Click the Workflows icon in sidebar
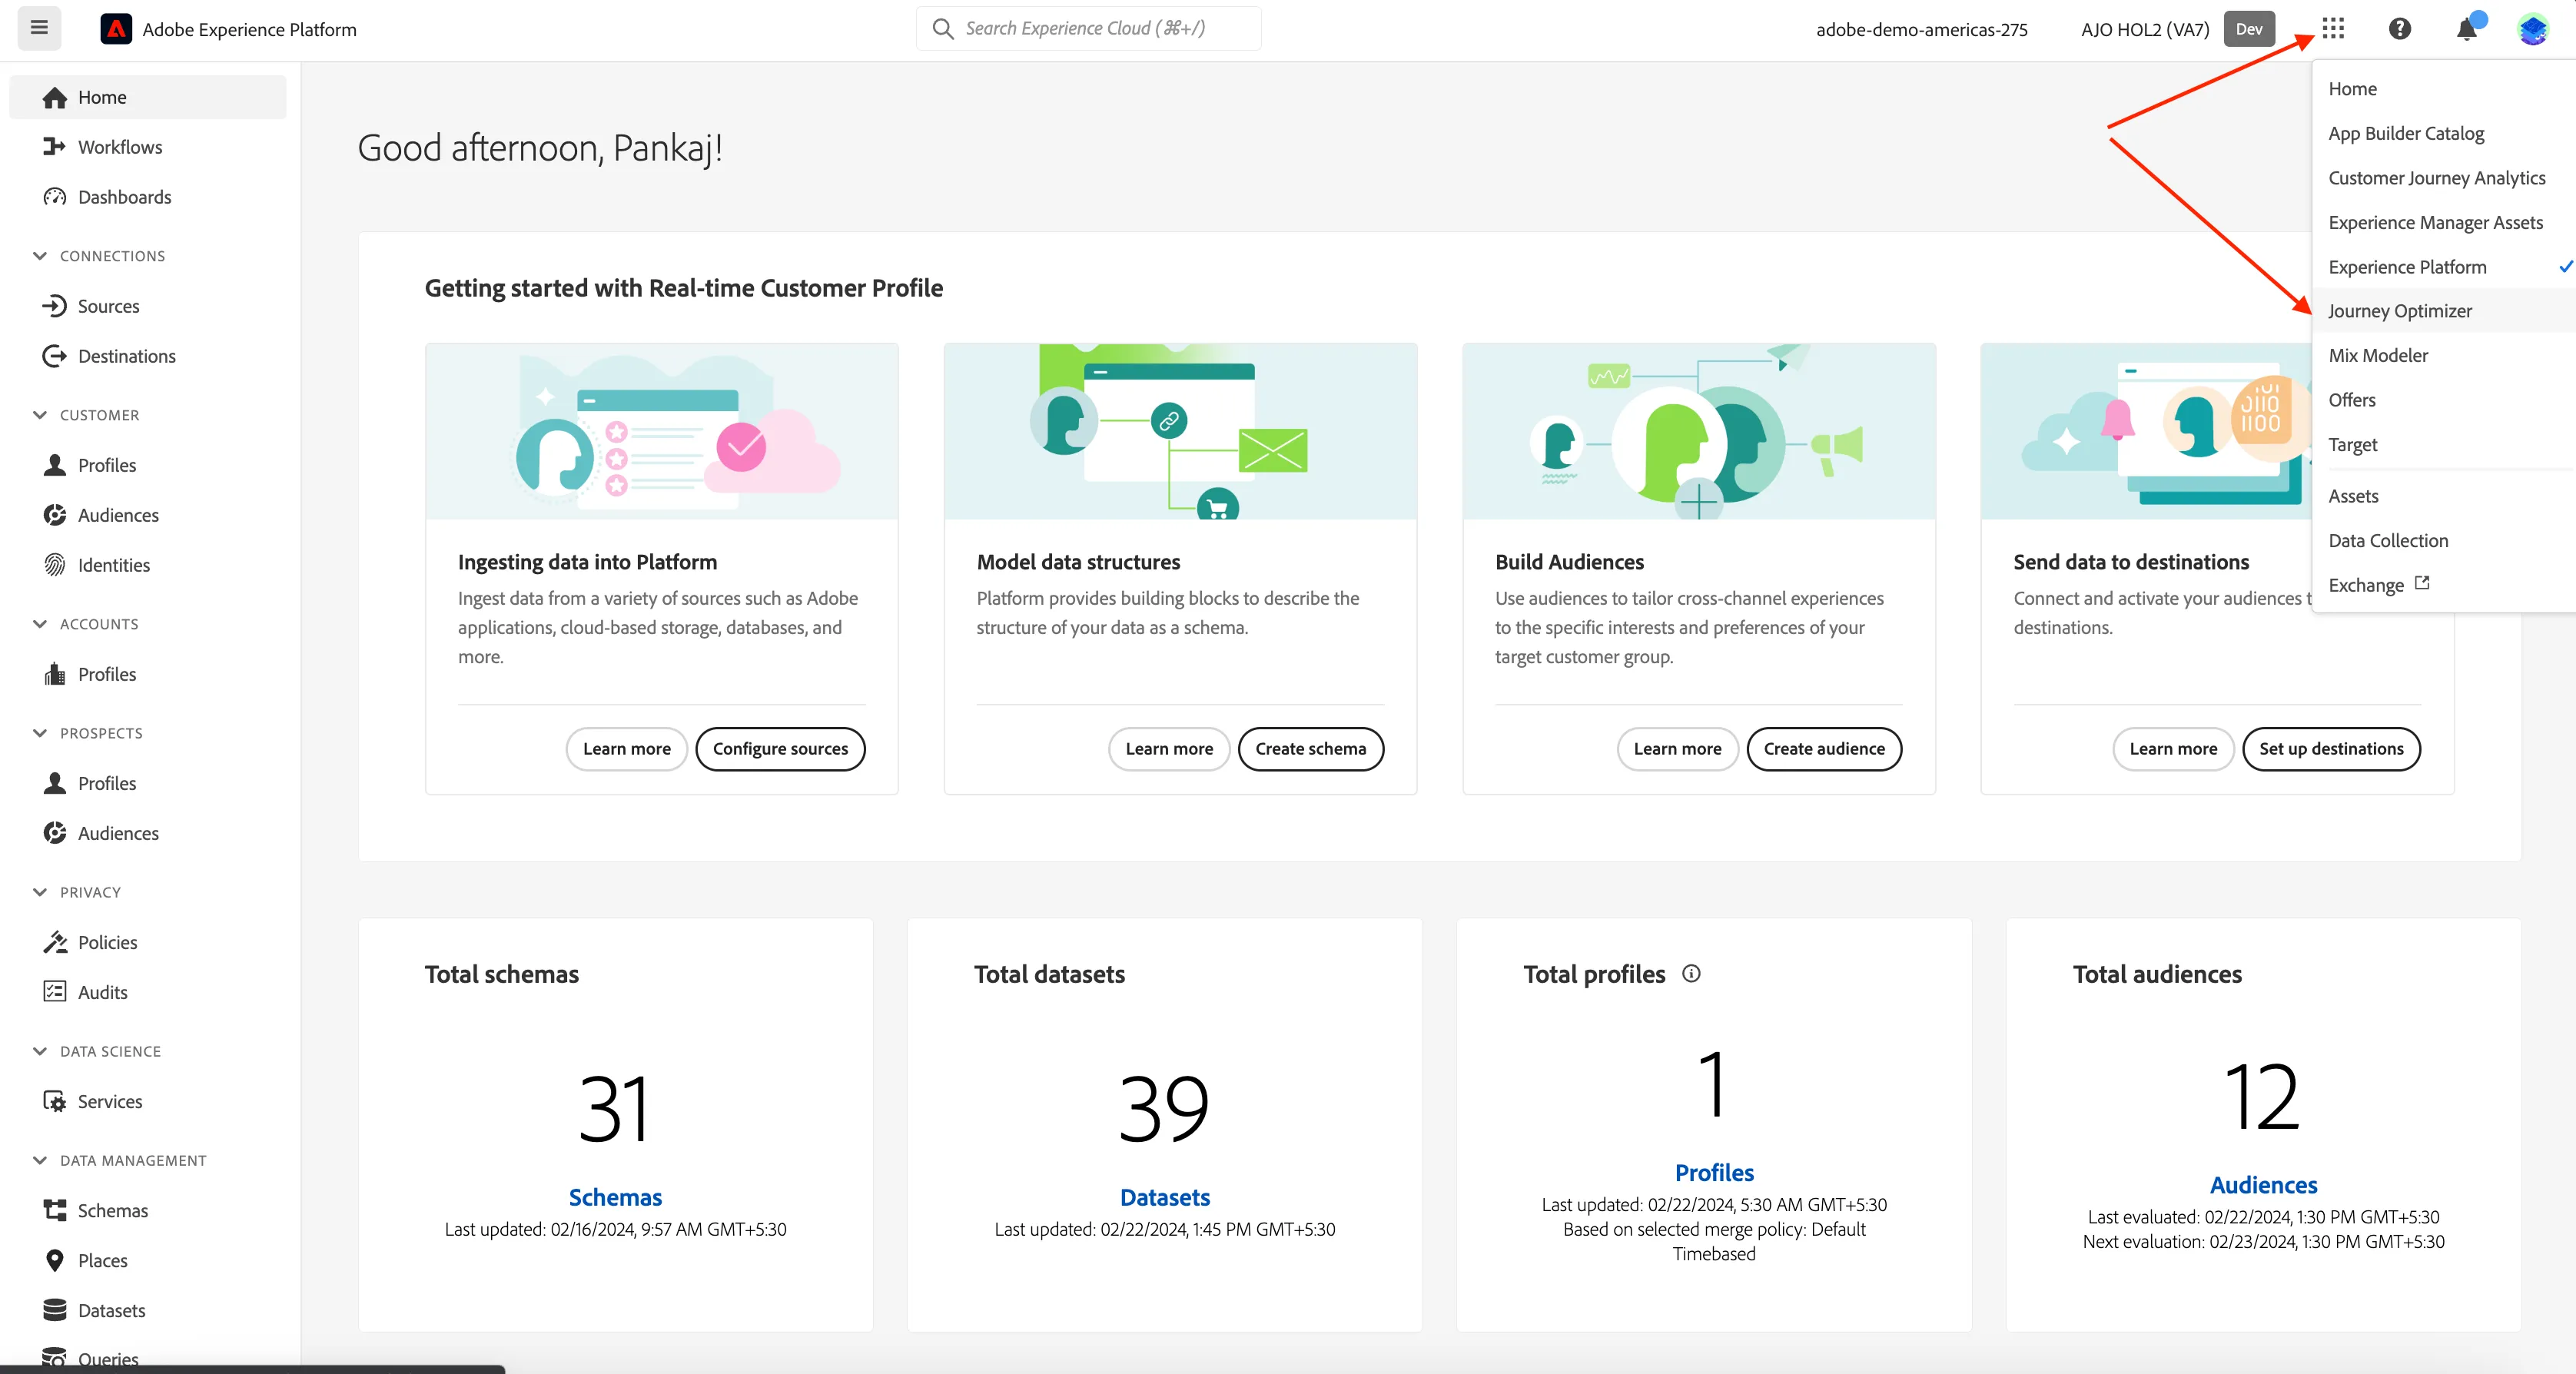The image size is (2576, 1374). tap(54, 147)
